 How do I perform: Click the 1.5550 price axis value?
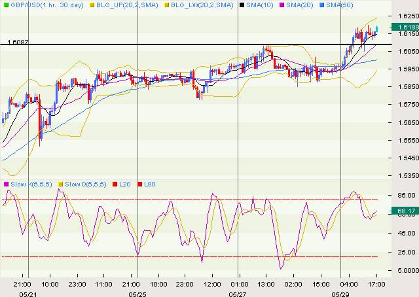coord(409,140)
